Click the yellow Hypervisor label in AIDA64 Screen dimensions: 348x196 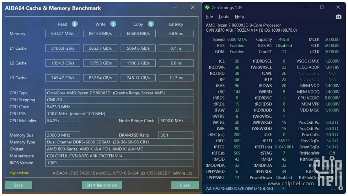(x=19, y=173)
